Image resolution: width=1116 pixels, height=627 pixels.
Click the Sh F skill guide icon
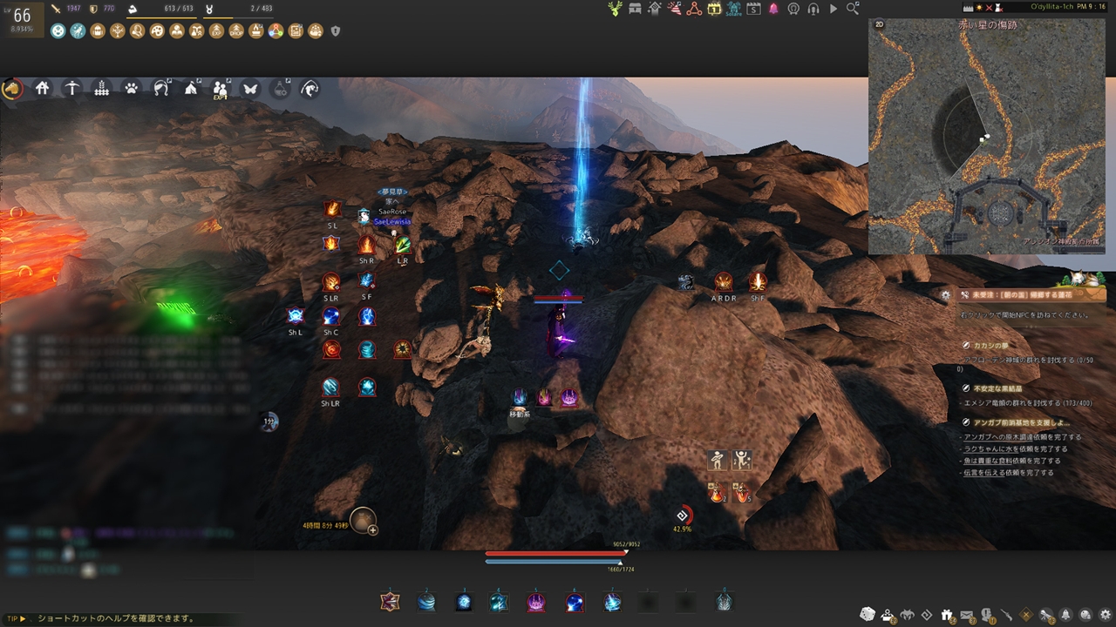point(758,281)
